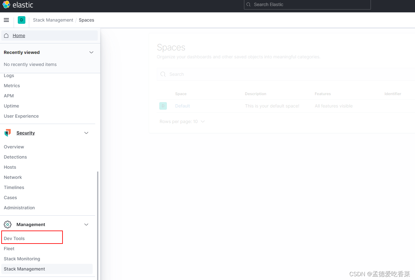Open Dev Tools under Management
This screenshot has height=280, width=415.
click(14, 238)
